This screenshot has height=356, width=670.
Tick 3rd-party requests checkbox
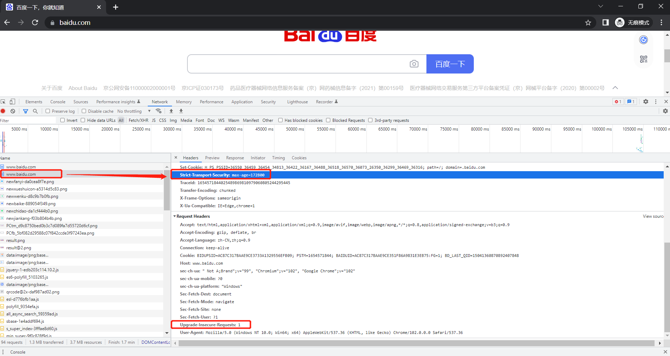[370, 120]
